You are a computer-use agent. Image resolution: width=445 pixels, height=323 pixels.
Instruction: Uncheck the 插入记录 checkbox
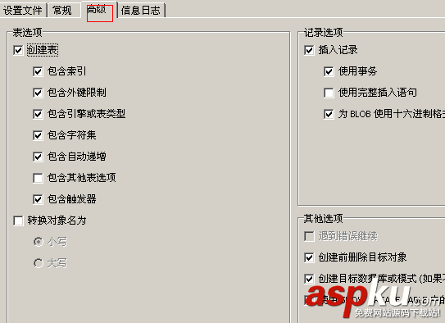pos(309,50)
